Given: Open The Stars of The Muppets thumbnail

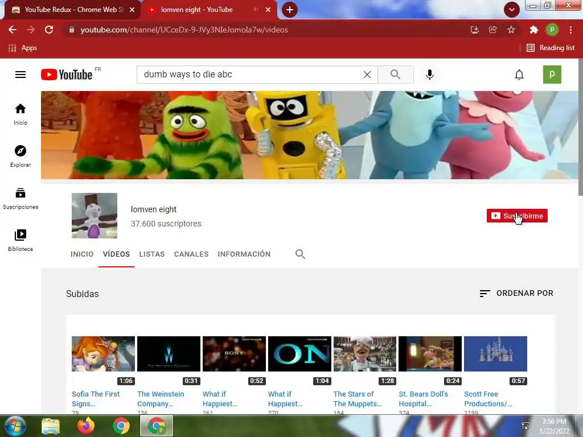Looking at the screenshot, I should (x=365, y=354).
